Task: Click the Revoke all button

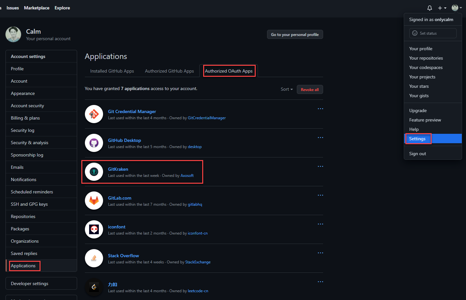Action: click(x=310, y=90)
